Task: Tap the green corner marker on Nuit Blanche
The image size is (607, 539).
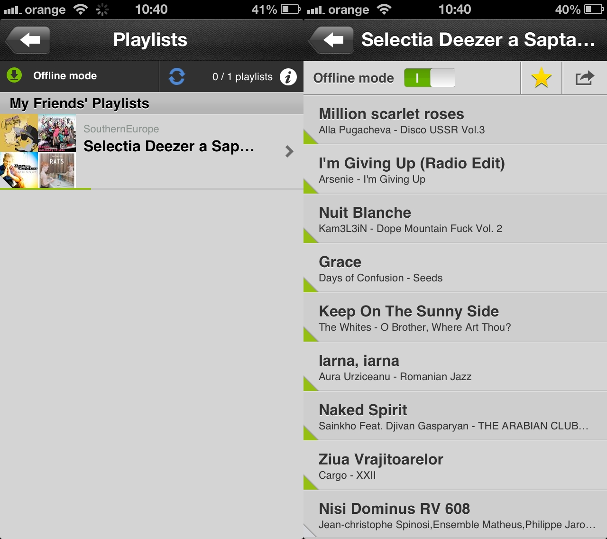Action: tap(310, 236)
